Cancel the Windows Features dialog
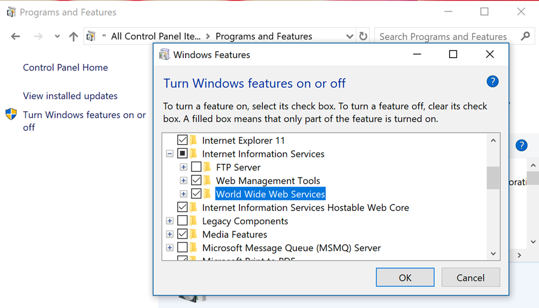 click(x=471, y=277)
